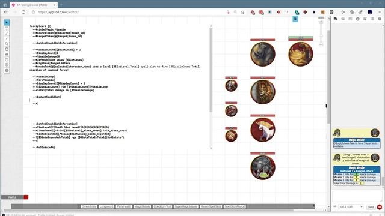Select the arrow Select tool
Viewport: 385px width, 216px height.
(7, 23)
